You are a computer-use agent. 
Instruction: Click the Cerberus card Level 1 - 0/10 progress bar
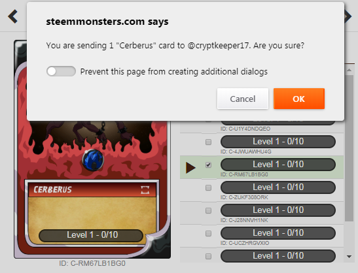point(91,235)
